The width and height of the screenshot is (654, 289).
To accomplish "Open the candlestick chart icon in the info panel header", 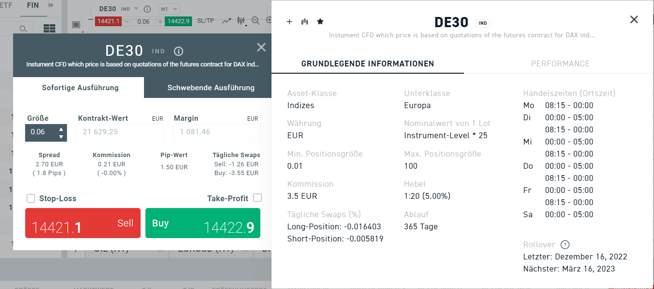I will click(304, 22).
